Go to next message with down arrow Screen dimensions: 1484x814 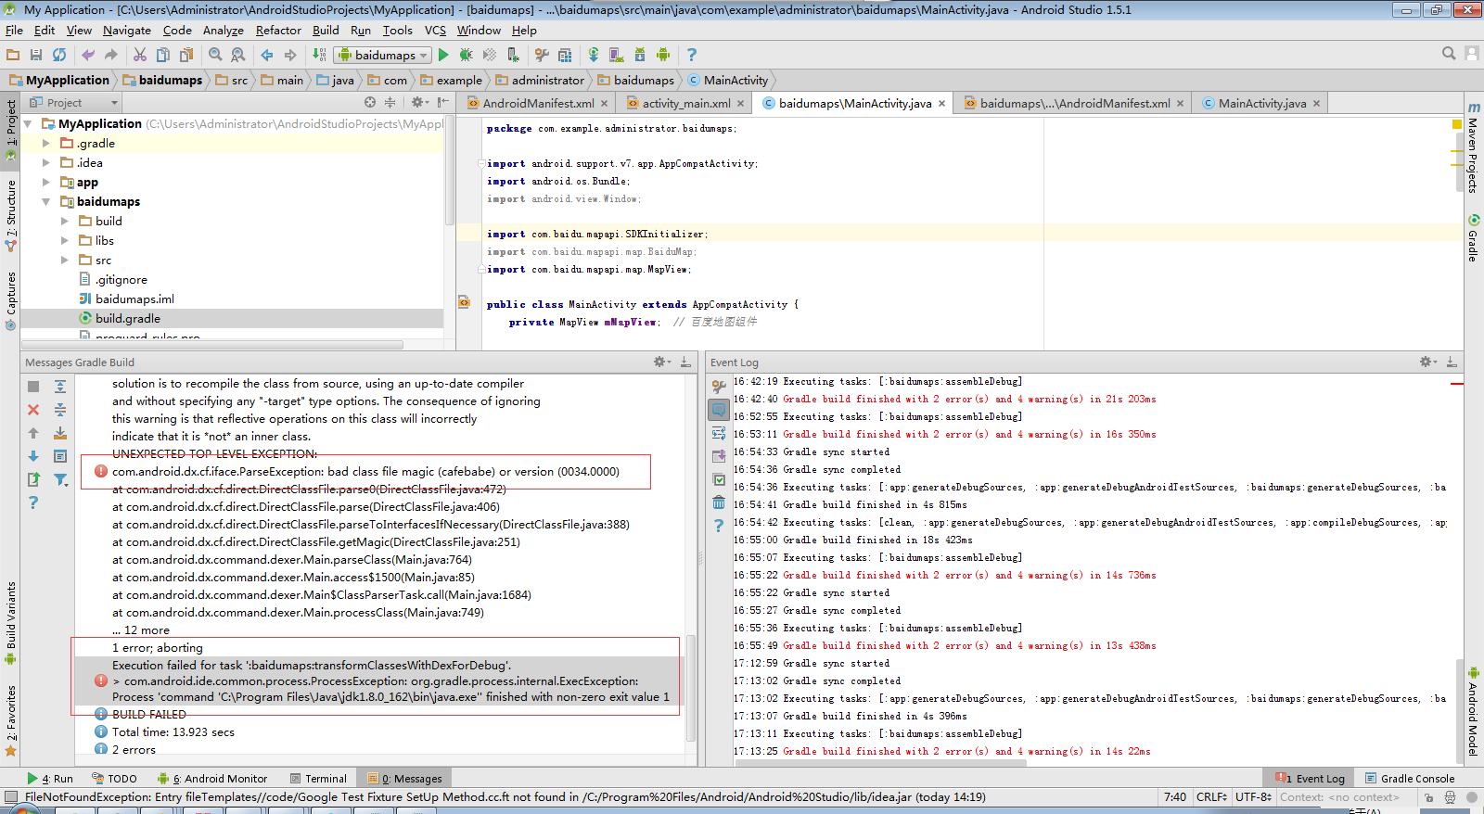[33, 455]
